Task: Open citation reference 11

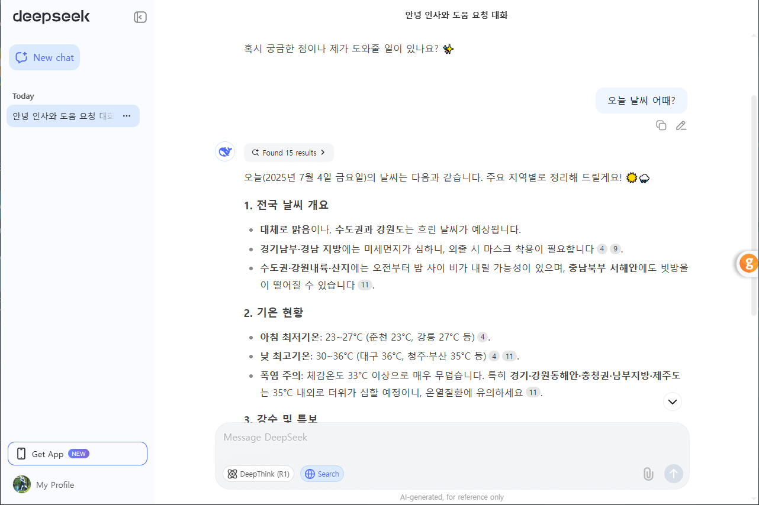Action: [x=365, y=284]
